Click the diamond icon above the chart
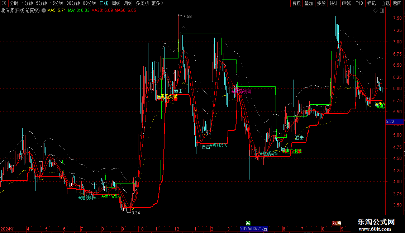This screenshot has width=405, height=233. coord(376,11)
